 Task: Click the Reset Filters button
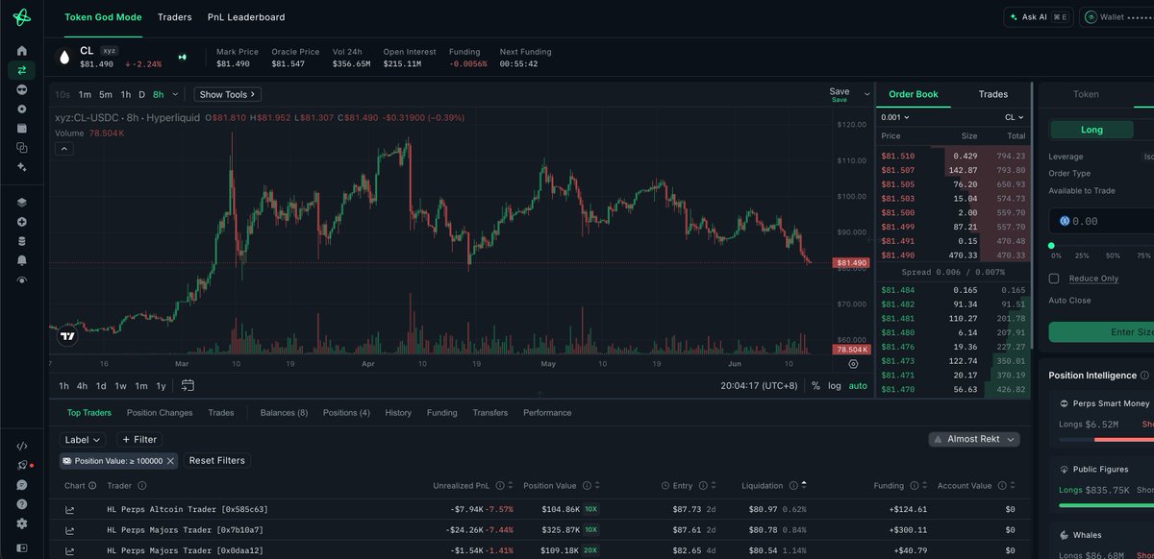(216, 461)
